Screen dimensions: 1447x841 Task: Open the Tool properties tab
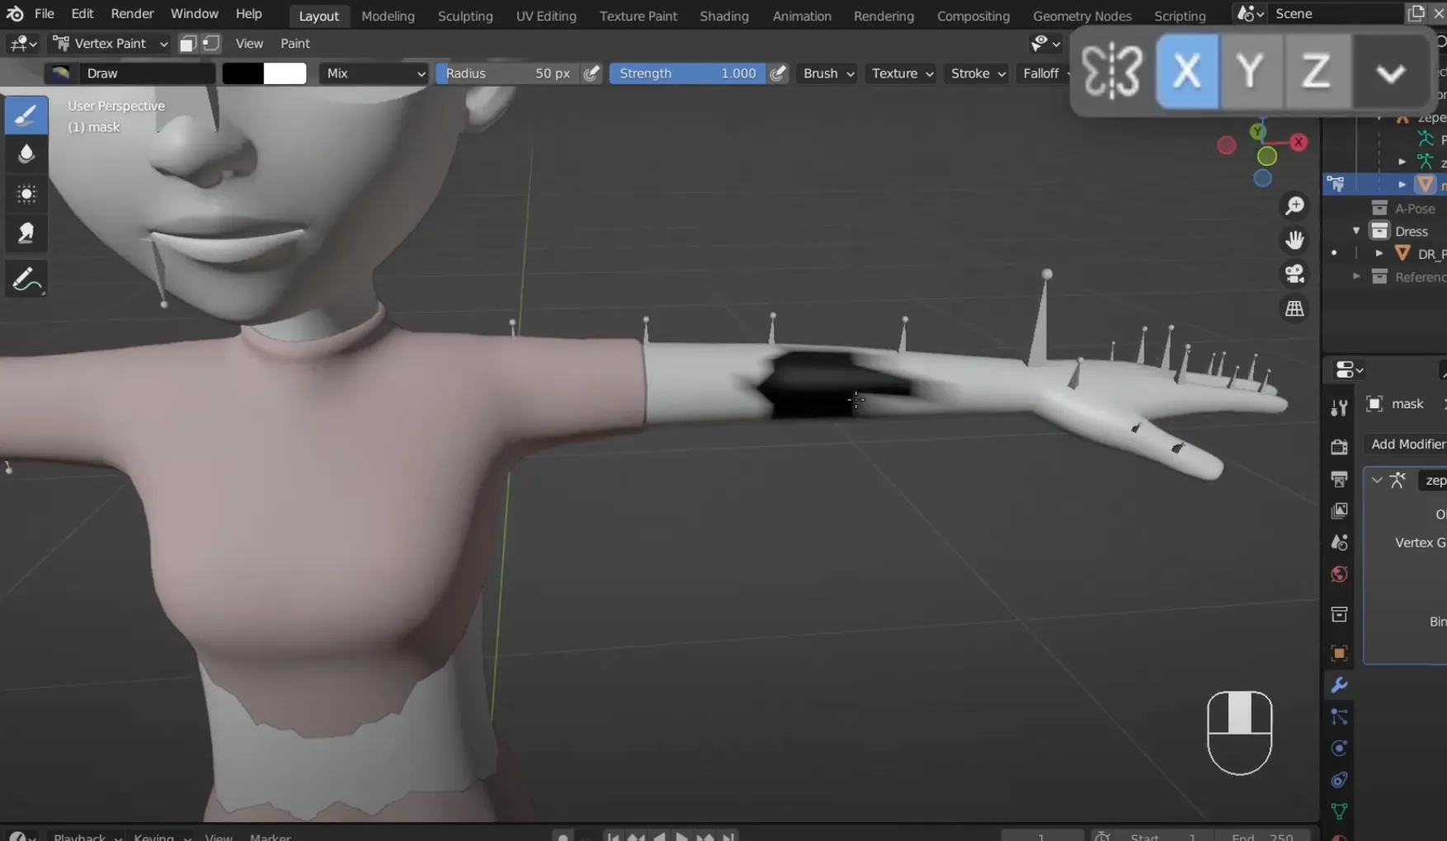1339,408
